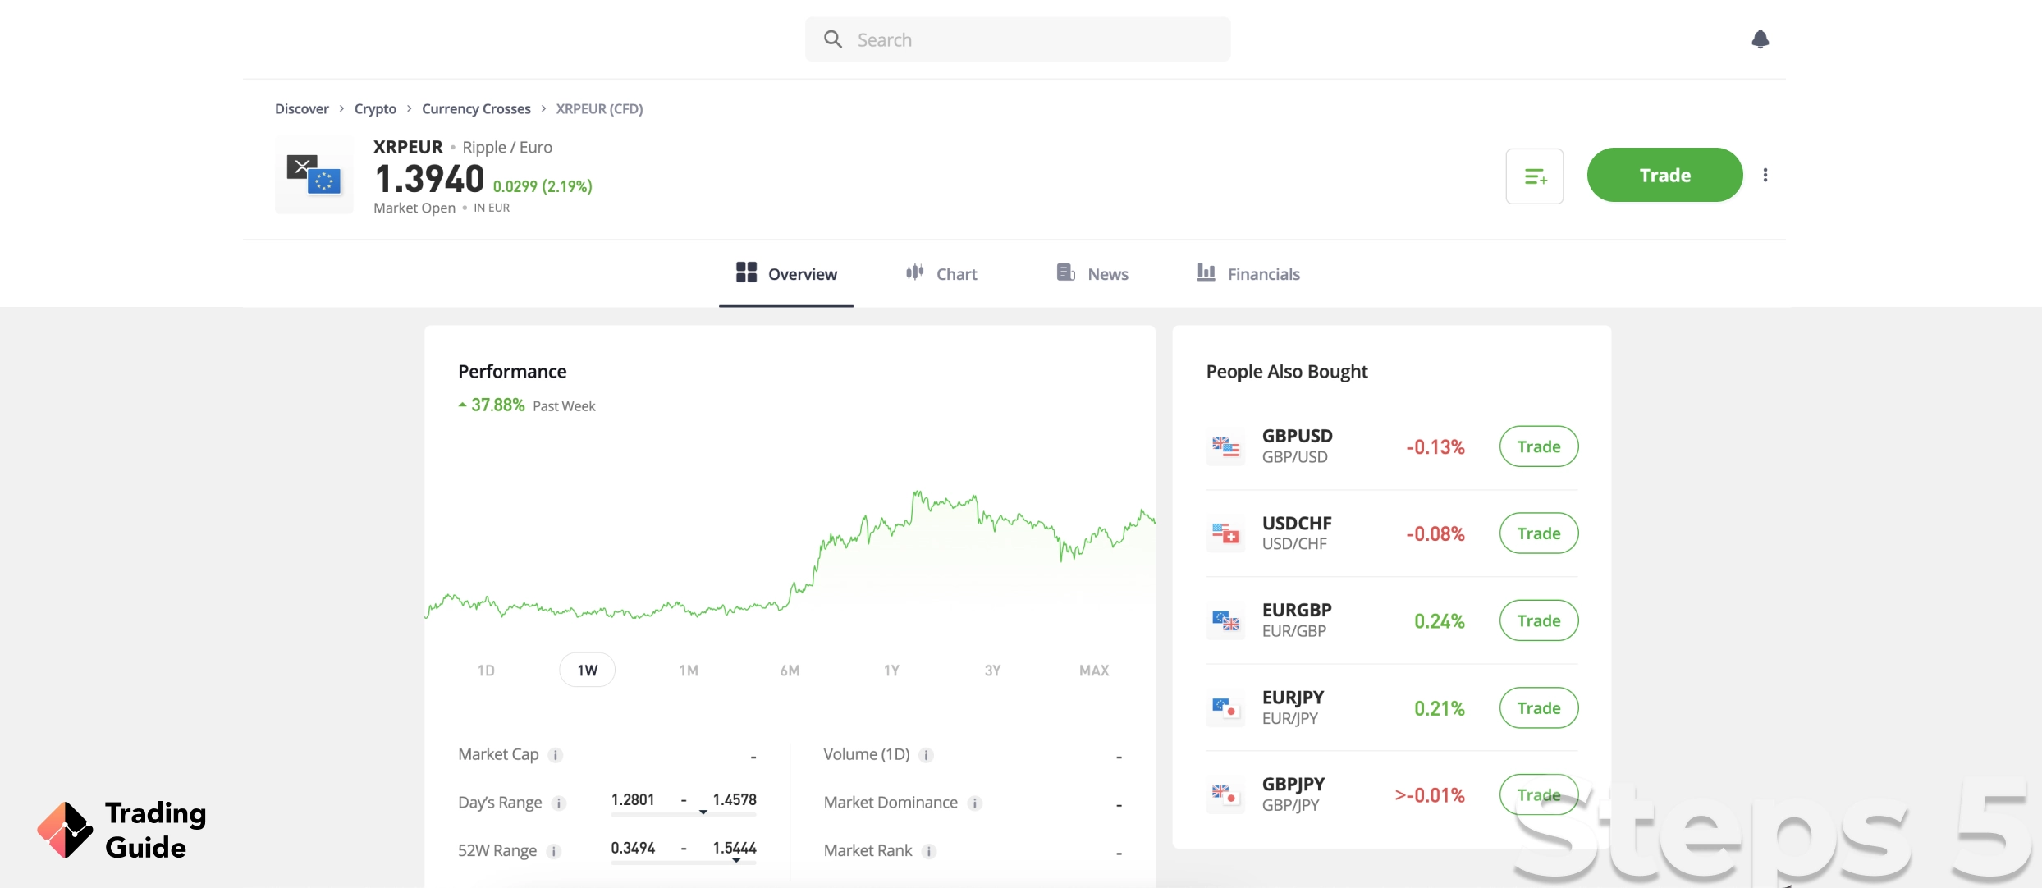Open the notifications bell icon
The image size is (2042, 888).
(1760, 39)
